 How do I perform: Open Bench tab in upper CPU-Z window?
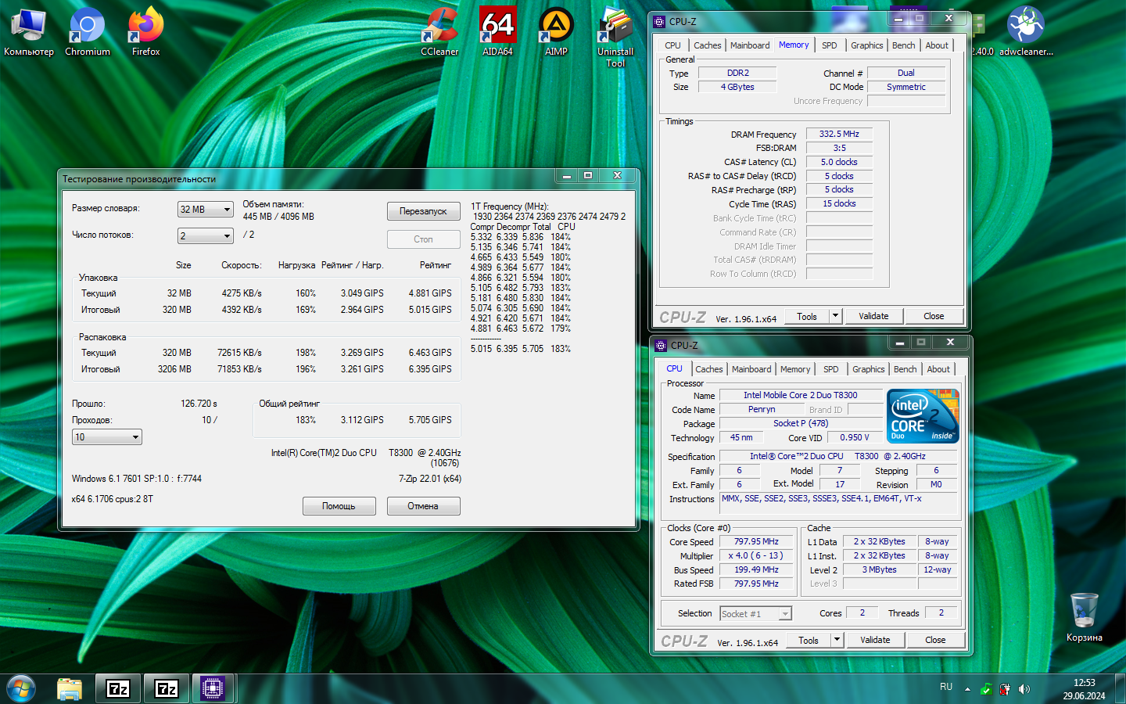903,45
